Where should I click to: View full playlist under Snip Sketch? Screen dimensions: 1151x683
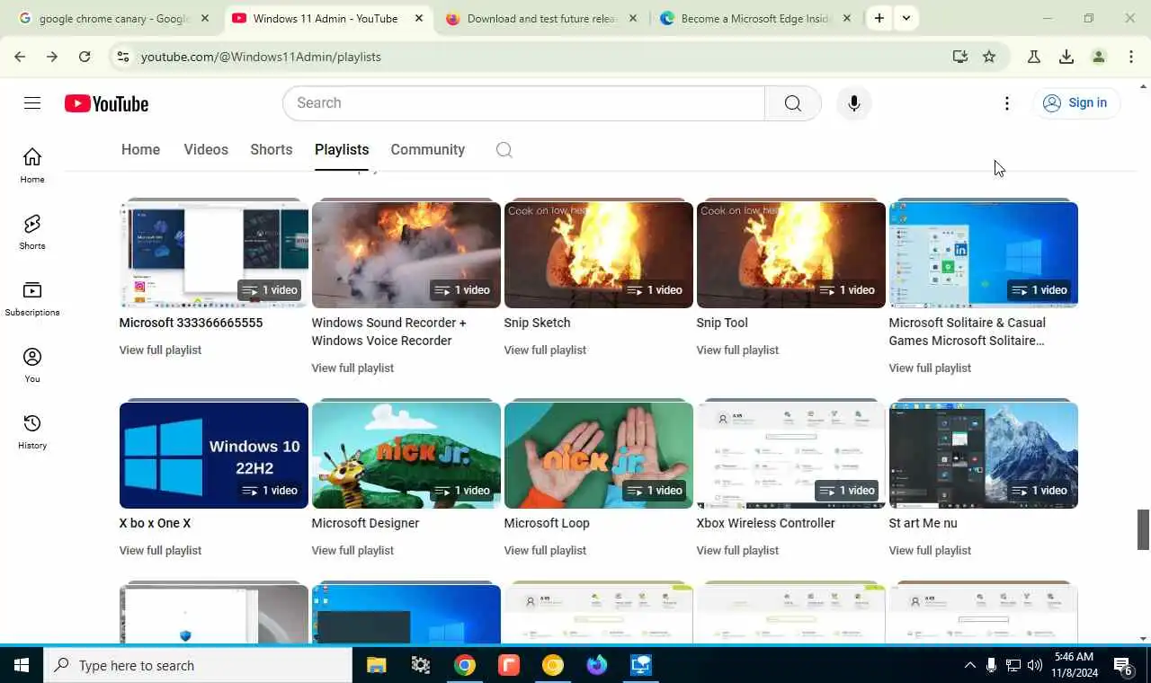coord(545,350)
